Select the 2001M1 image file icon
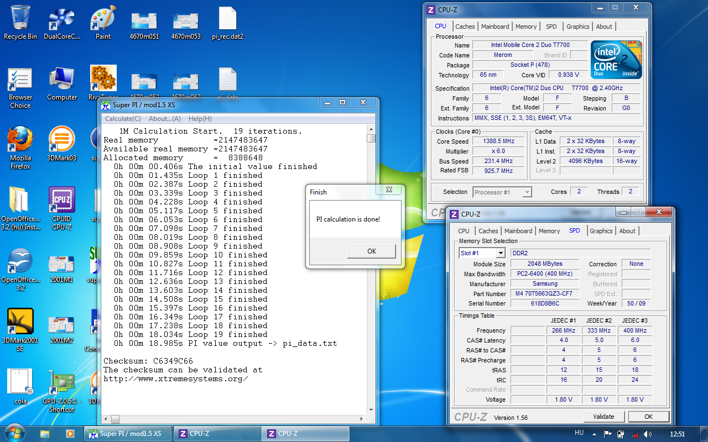 pyautogui.click(x=62, y=269)
